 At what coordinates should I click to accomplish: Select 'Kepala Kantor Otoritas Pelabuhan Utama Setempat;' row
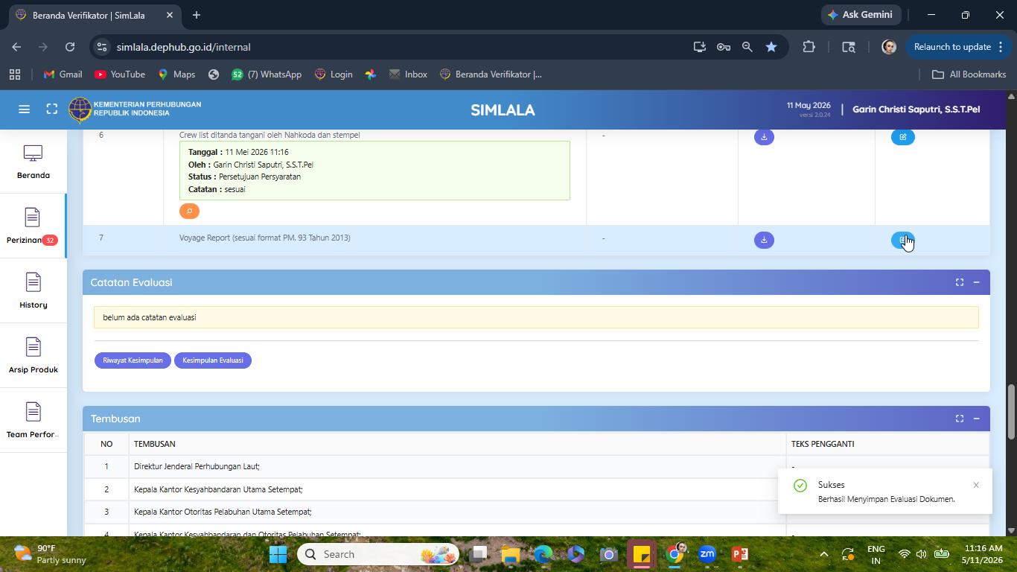(x=536, y=512)
